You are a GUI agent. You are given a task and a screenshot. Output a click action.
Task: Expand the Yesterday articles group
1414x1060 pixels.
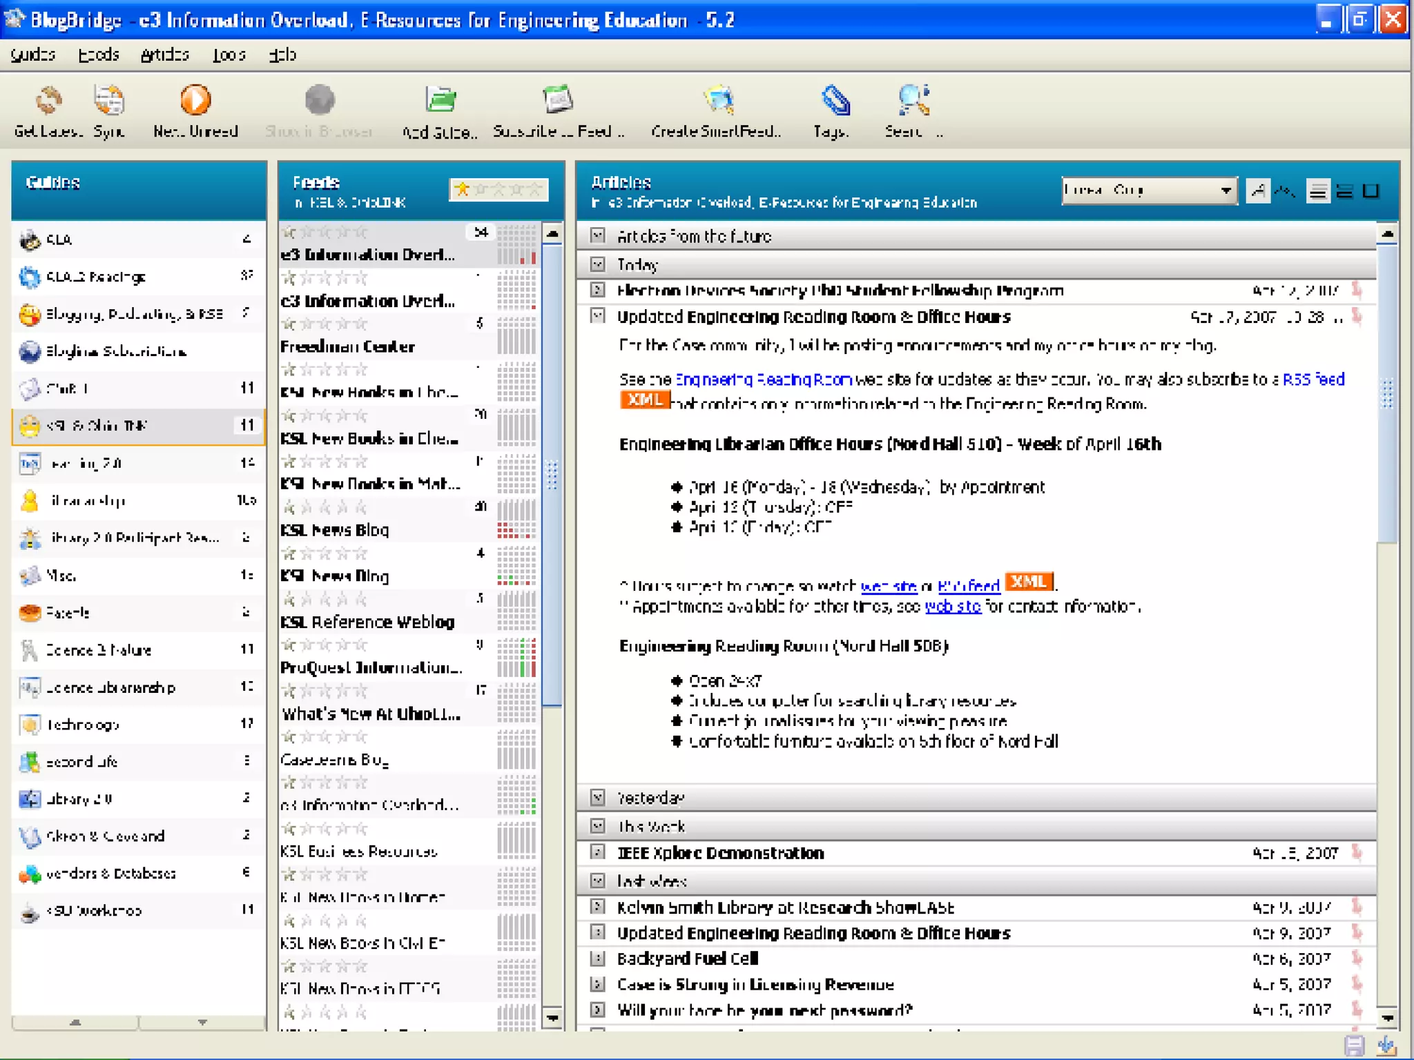(598, 798)
